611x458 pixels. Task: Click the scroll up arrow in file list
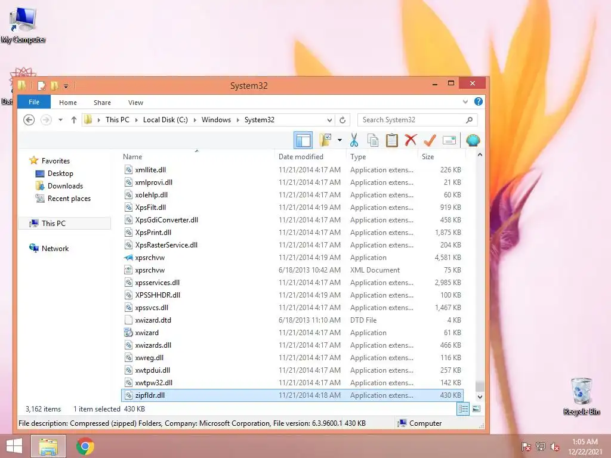click(x=480, y=155)
